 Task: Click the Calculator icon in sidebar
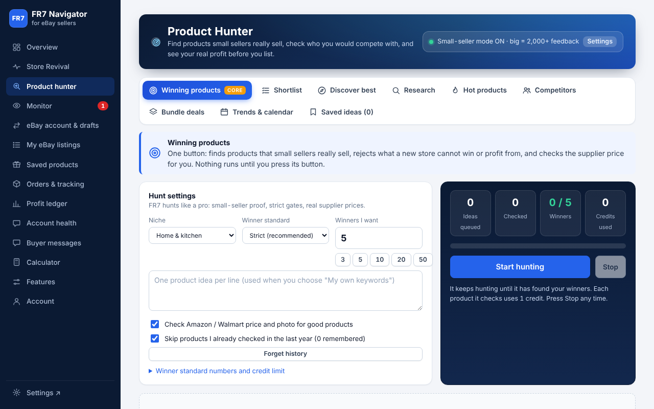point(17,262)
